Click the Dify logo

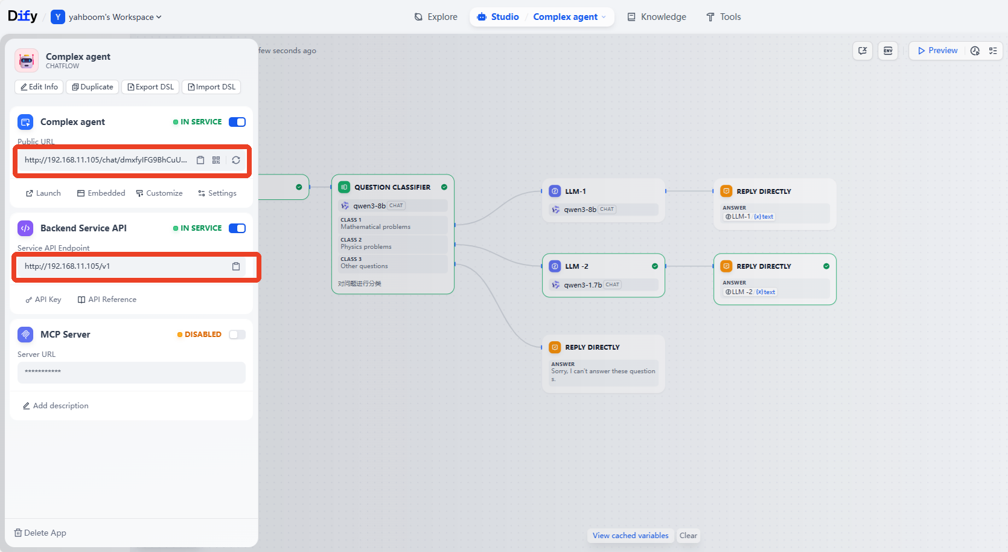(x=22, y=16)
